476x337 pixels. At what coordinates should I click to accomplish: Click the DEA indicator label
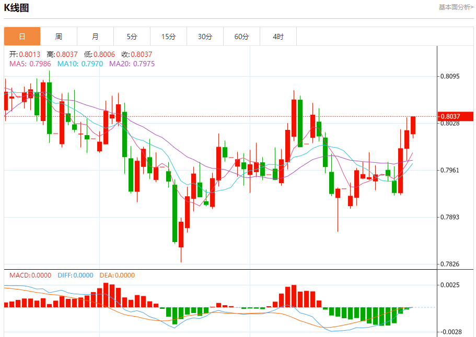116,275
